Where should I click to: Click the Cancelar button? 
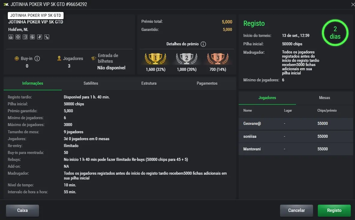(x=296, y=210)
